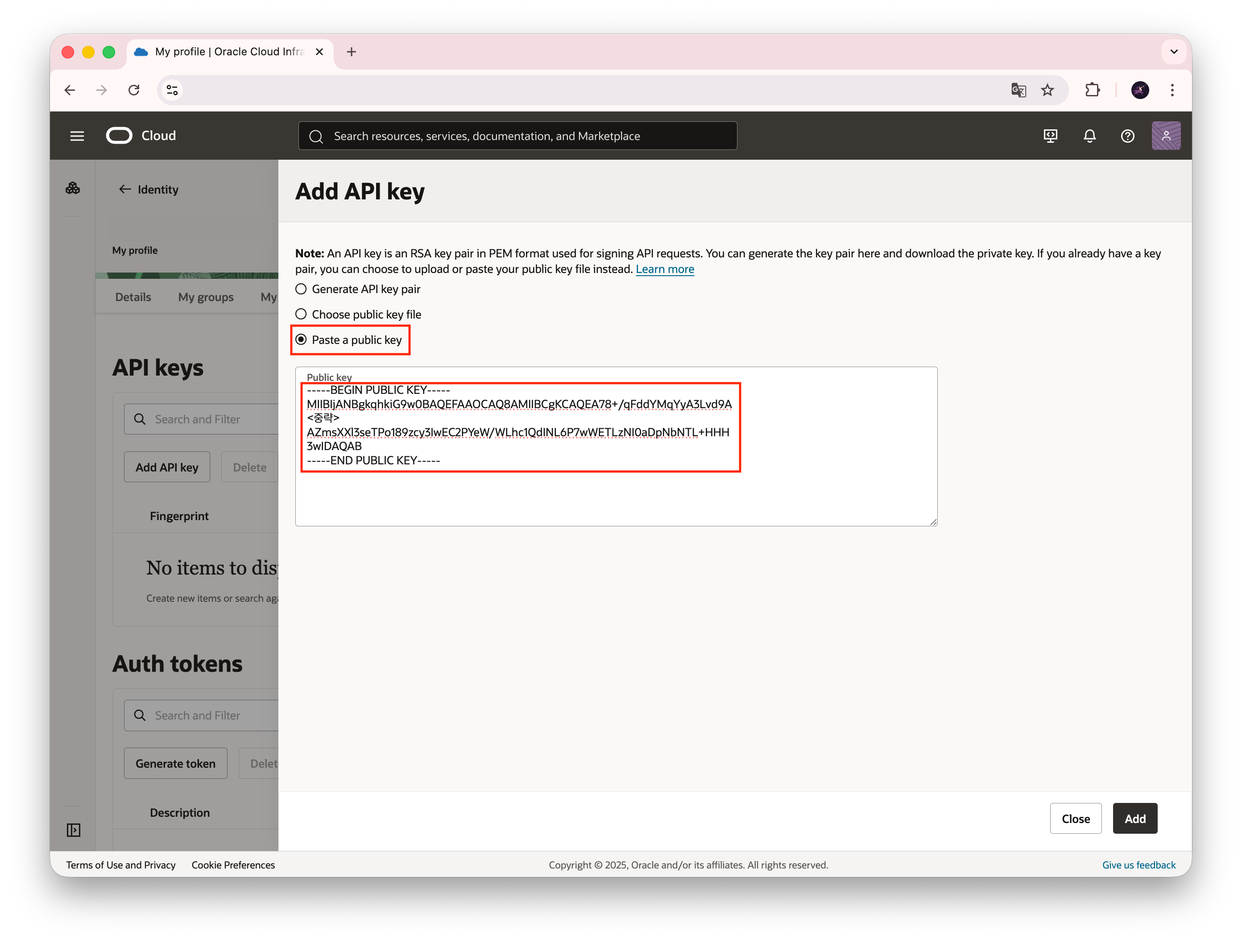The image size is (1242, 943).
Task: Select Paste a public key option
Action: click(x=302, y=339)
